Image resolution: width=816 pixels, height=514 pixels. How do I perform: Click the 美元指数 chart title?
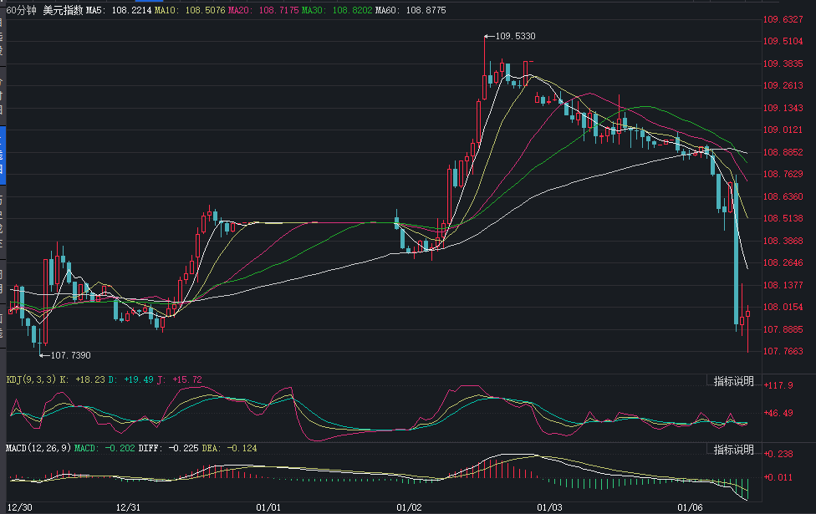[x=63, y=11]
